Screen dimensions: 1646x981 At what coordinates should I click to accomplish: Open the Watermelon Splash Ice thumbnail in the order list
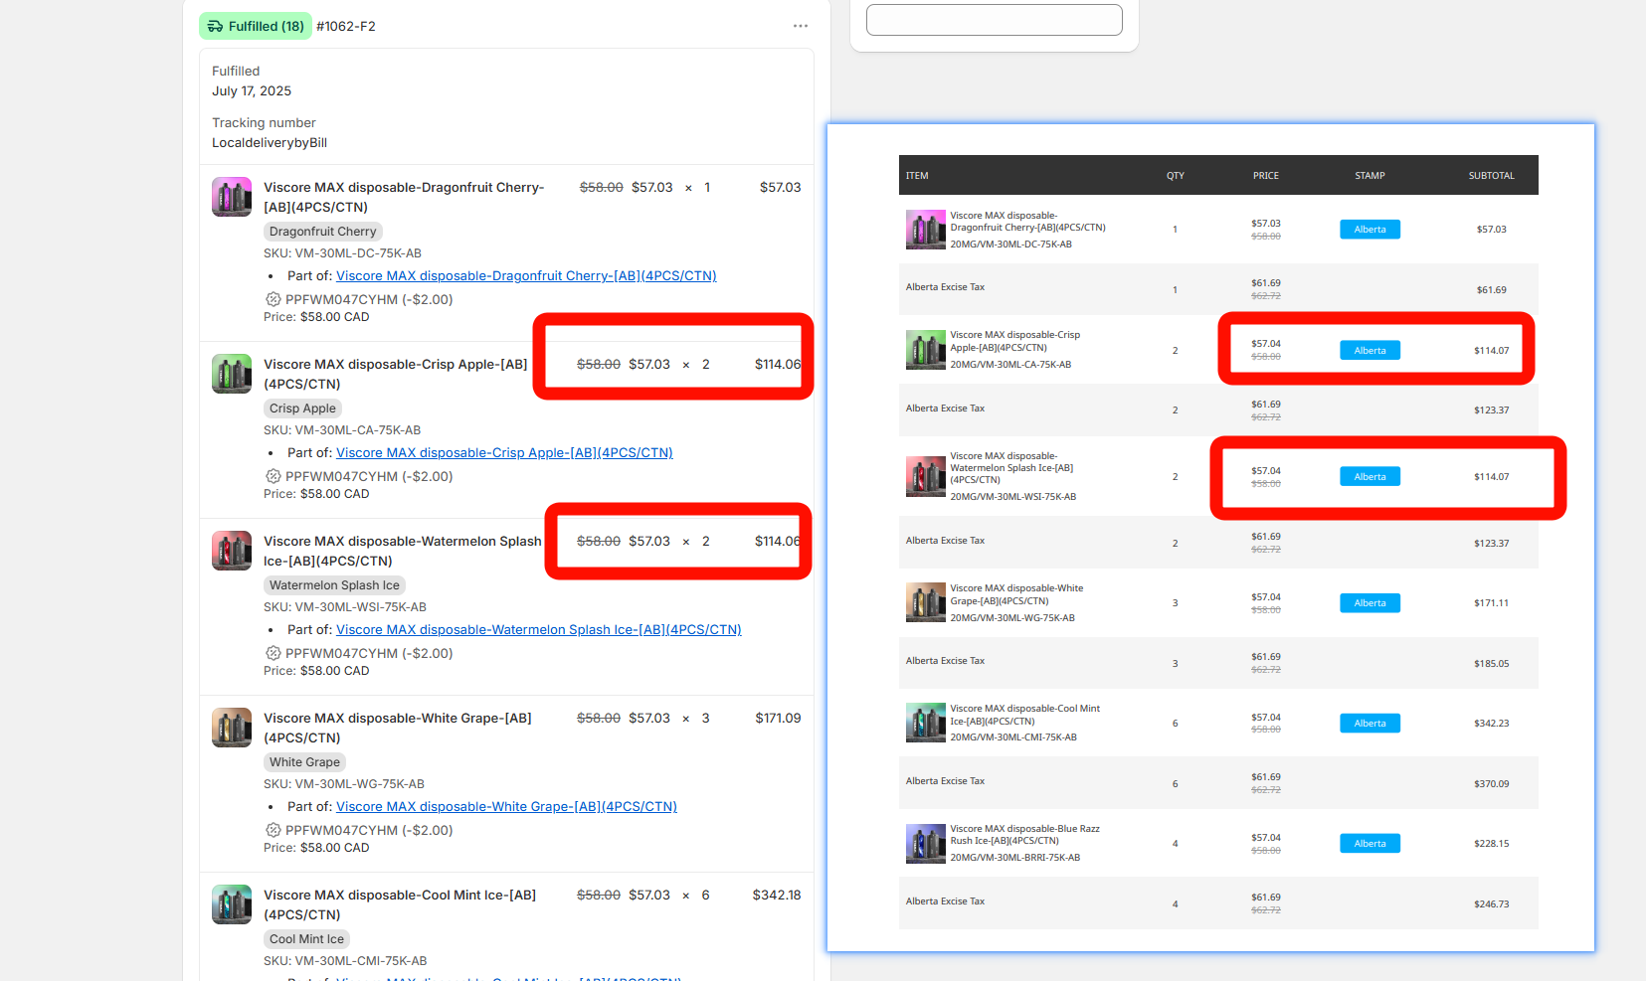coord(232,551)
